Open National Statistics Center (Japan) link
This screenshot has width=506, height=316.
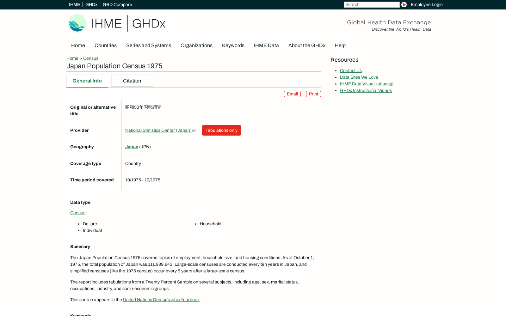click(x=158, y=130)
